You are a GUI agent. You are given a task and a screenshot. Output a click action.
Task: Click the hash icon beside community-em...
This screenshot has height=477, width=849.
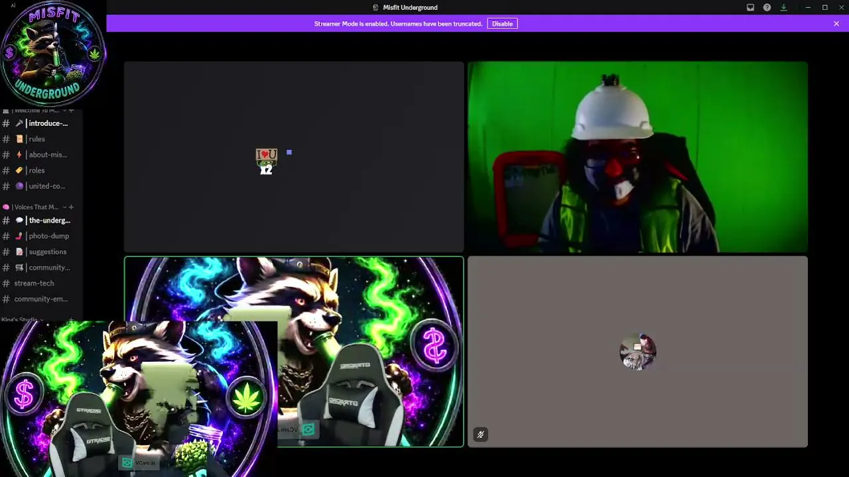[x=6, y=299]
